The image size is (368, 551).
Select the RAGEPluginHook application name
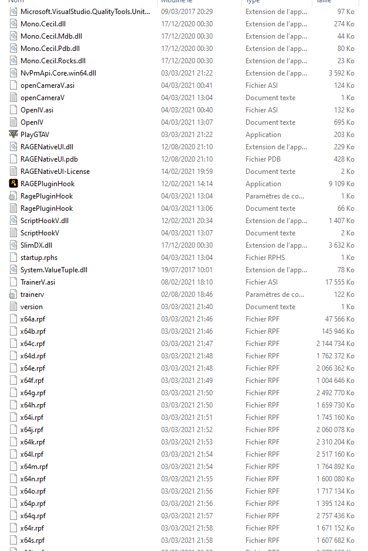(47, 184)
